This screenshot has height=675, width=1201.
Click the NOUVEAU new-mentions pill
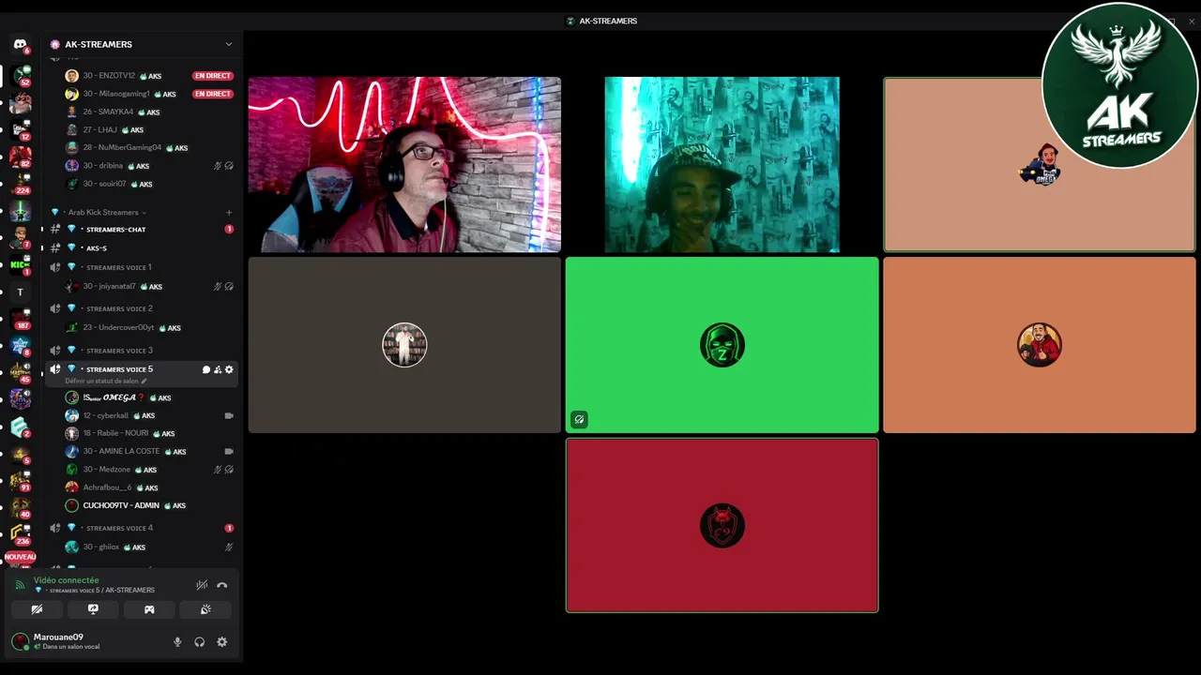coord(21,557)
